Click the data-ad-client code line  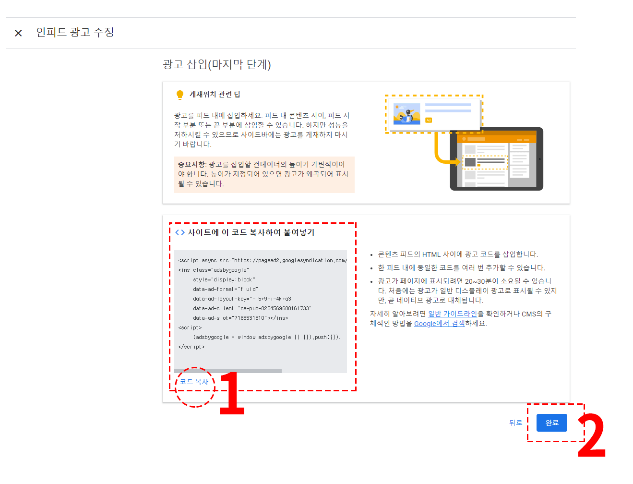[252, 308]
